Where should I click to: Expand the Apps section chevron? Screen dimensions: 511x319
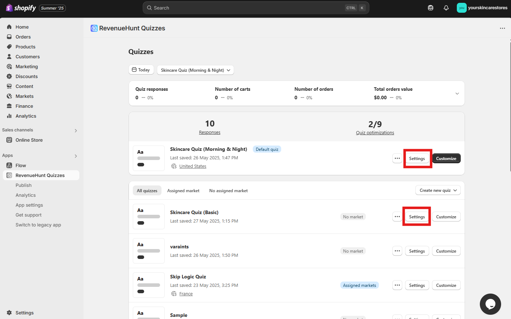tap(76, 156)
